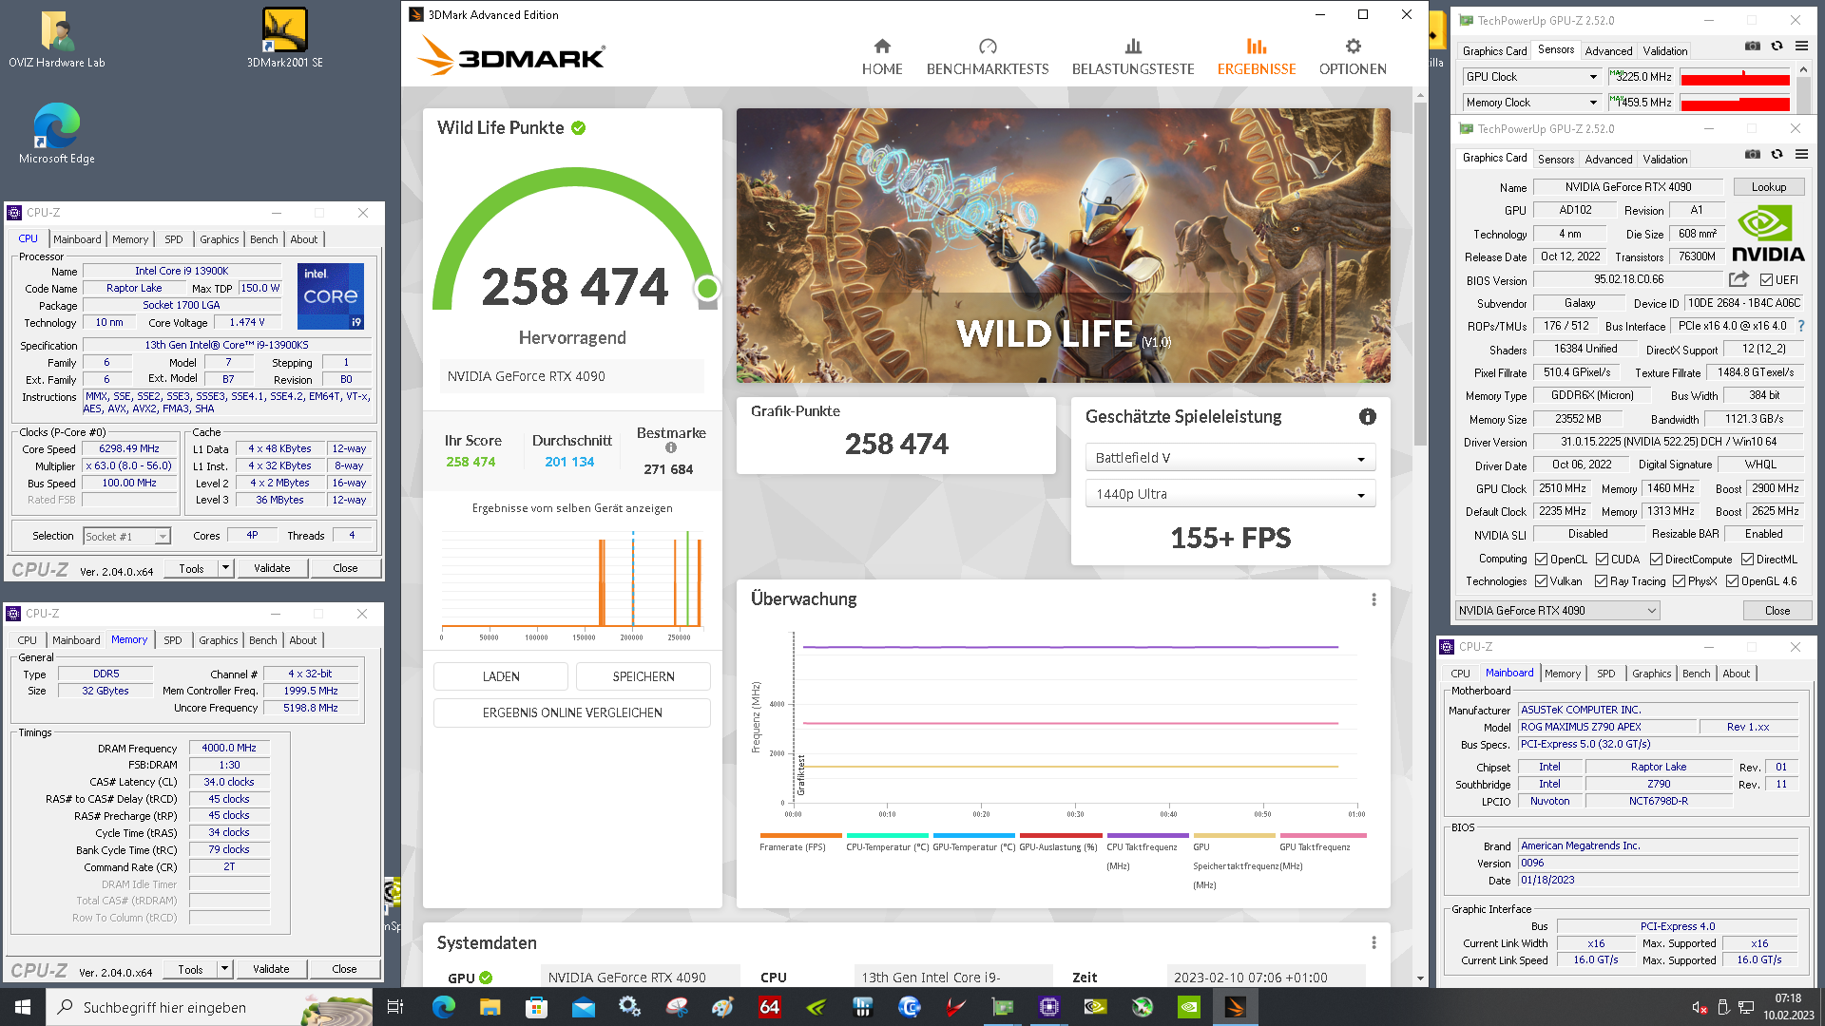Viewport: 1825px width, 1026px height.
Task: Click the Windows taskbar search field
Action: (209, 1007)
